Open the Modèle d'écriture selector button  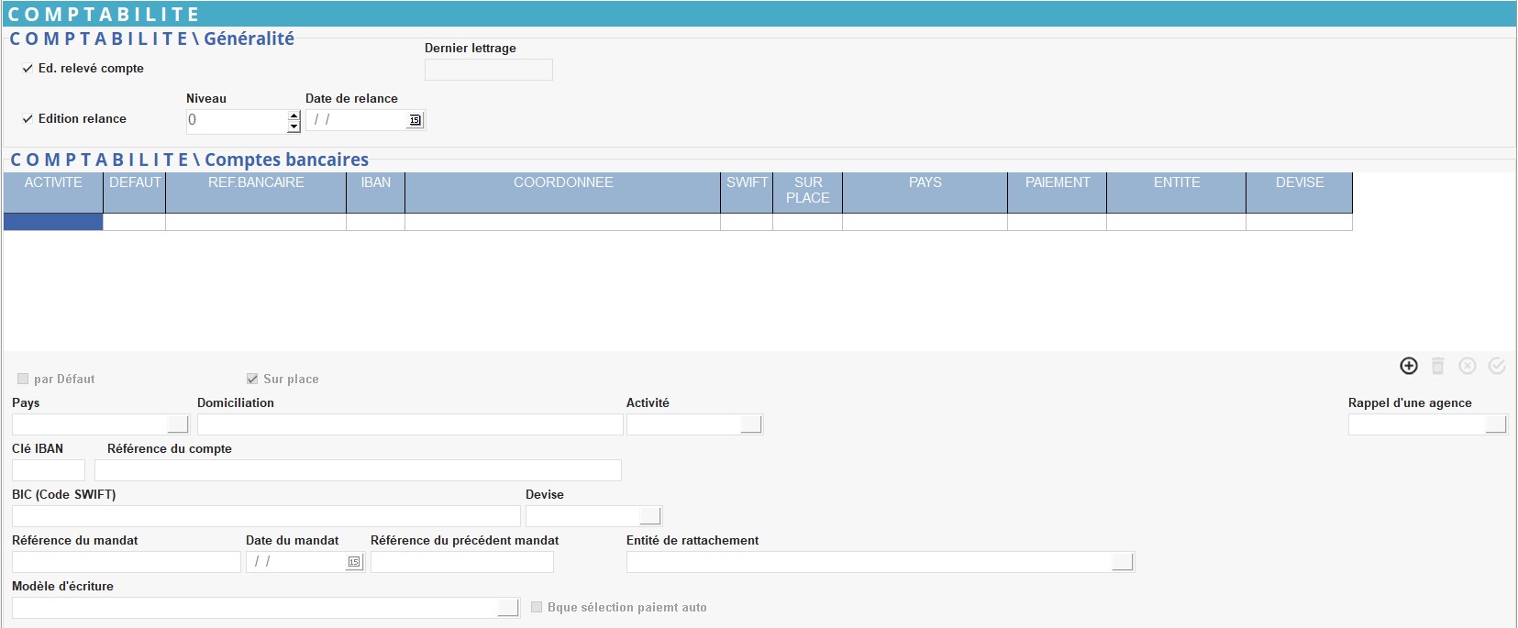(x=508, y=608)
